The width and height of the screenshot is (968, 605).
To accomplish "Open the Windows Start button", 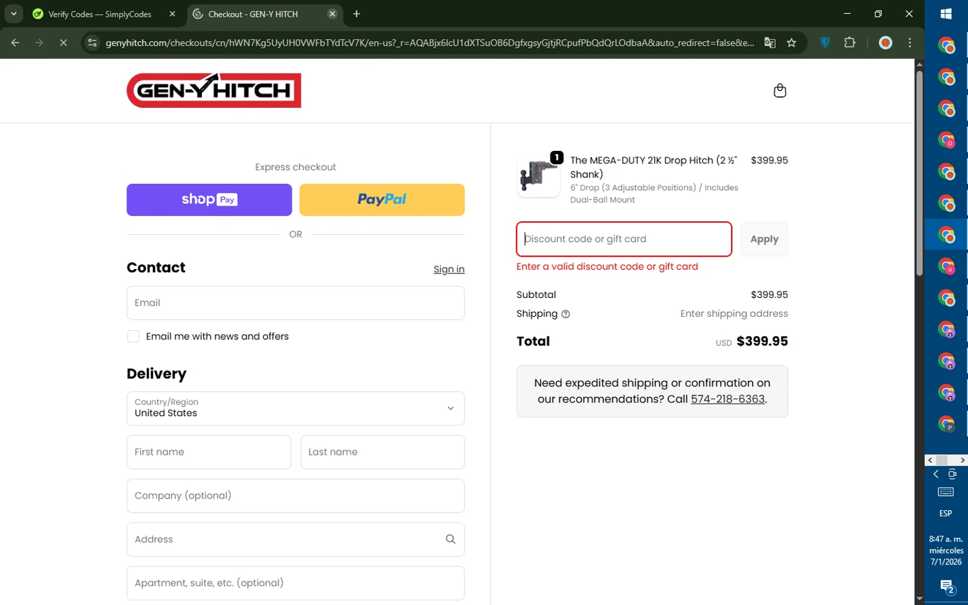I will click(946, 14).
